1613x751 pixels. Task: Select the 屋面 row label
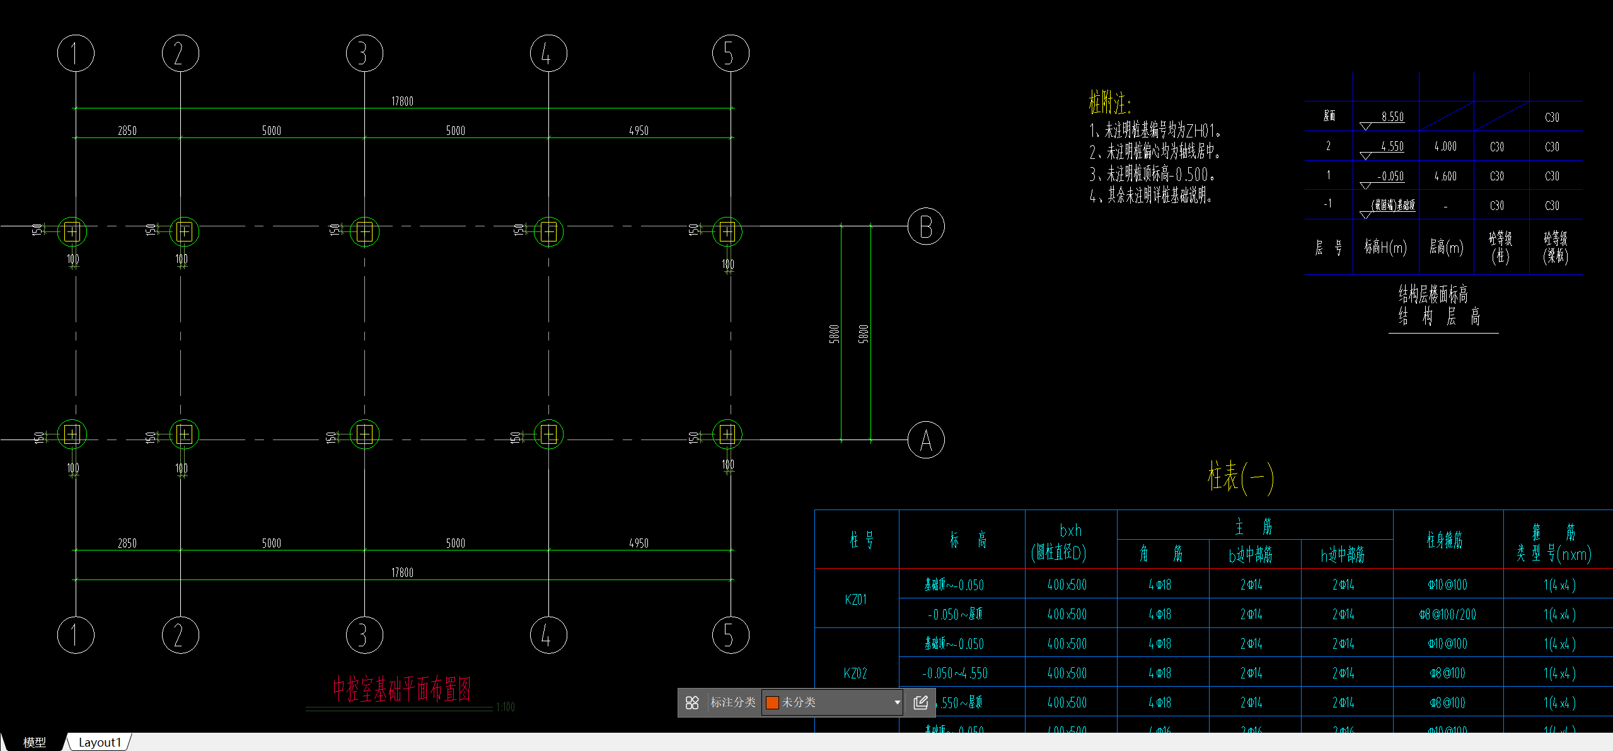tap(1329, 116)
